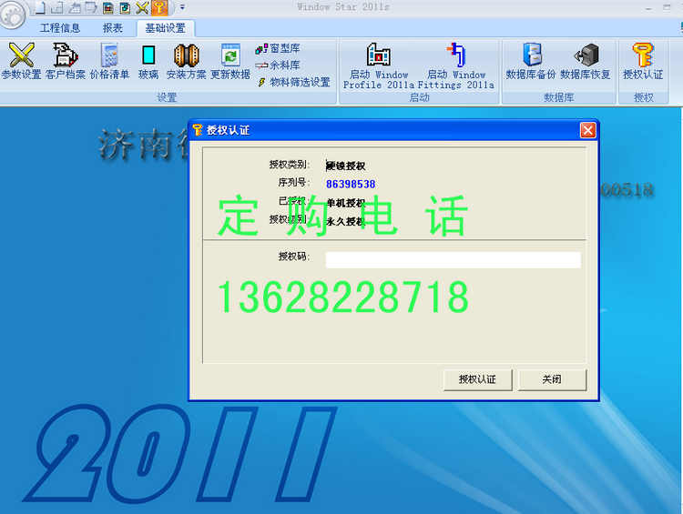Open 客户档案 customer files
Image resolution: width=683 pixels, height=514 pixels.
click(x=66, y=61)
